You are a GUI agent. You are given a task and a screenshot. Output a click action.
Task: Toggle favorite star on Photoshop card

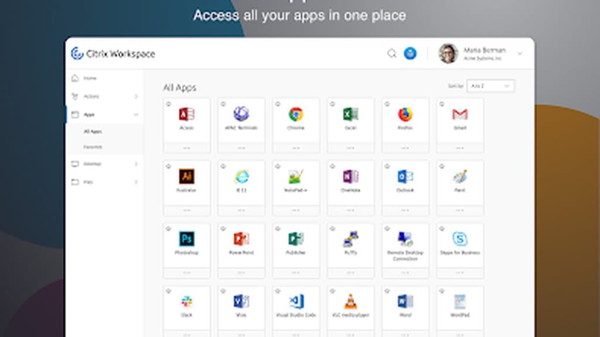[169, 229]
